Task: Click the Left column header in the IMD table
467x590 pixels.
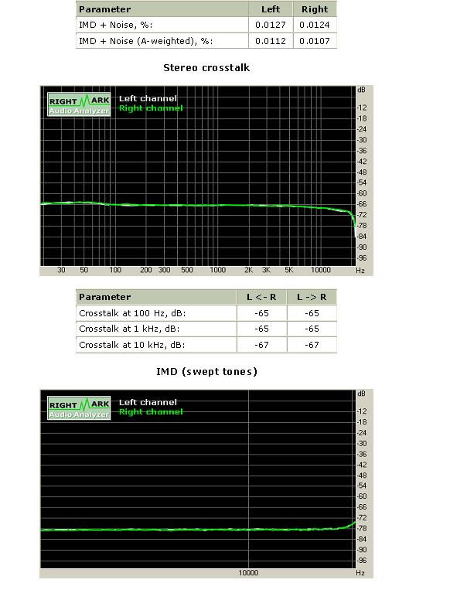Action: pos(271,9)
